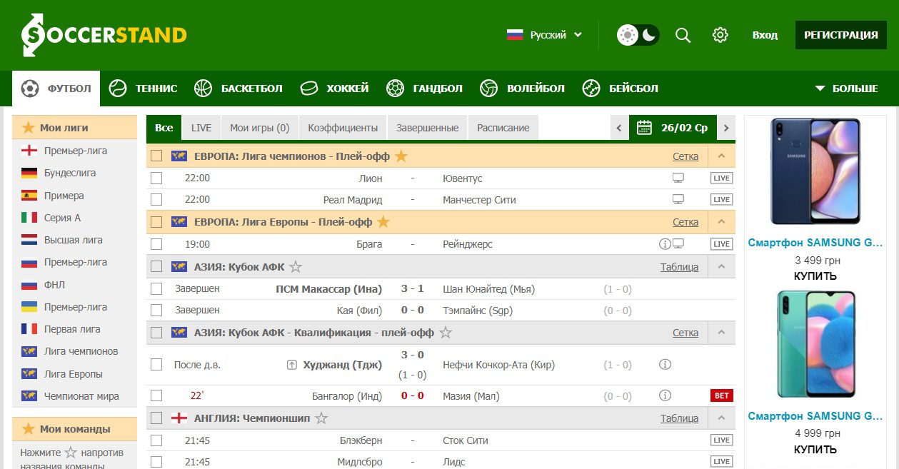Click info icon for Худжанд match
Image resolution: width=899 pixels, height=469 pixels.
click(x=665, y=364)
